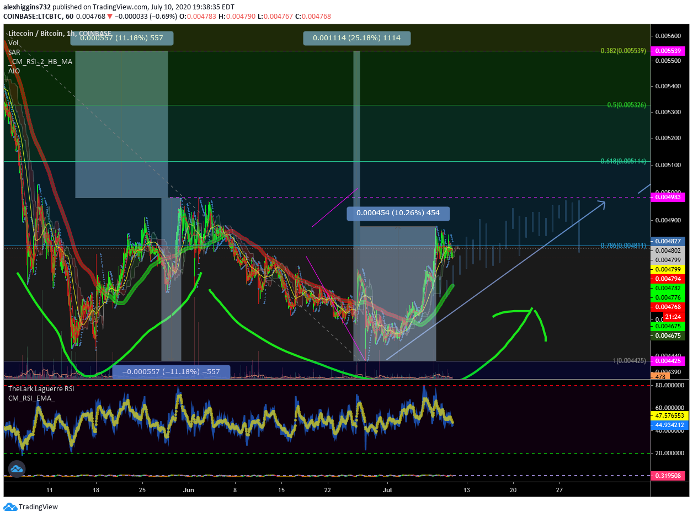
Task: Select the blue 0.004827 price tag
Action: [669, 241]
